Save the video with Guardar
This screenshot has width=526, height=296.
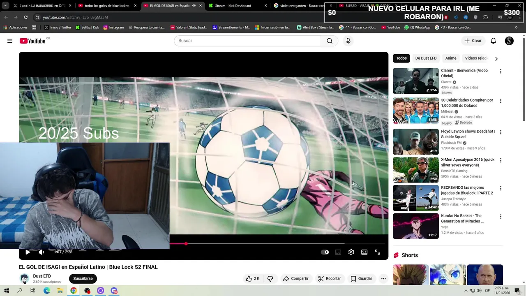coord(361,278)
